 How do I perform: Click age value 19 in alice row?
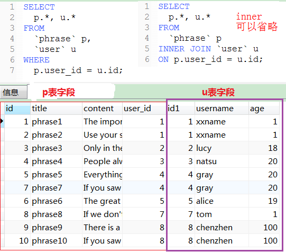click(264, 201)
